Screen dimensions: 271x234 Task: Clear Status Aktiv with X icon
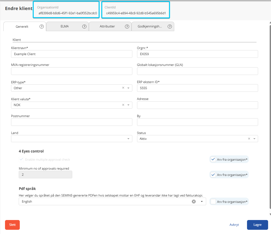(x=249, y=139)
